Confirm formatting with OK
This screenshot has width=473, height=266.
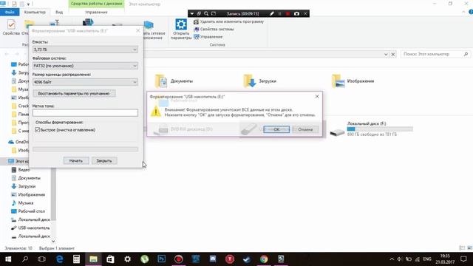point(276,129)
